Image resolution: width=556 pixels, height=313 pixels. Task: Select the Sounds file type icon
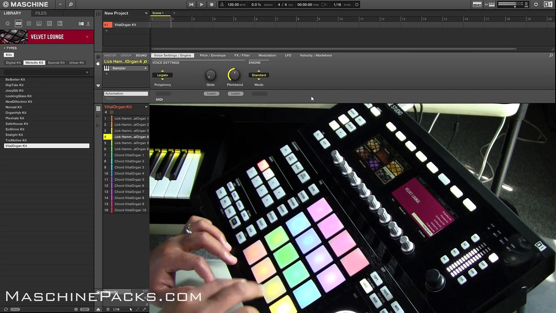point(29,23)
